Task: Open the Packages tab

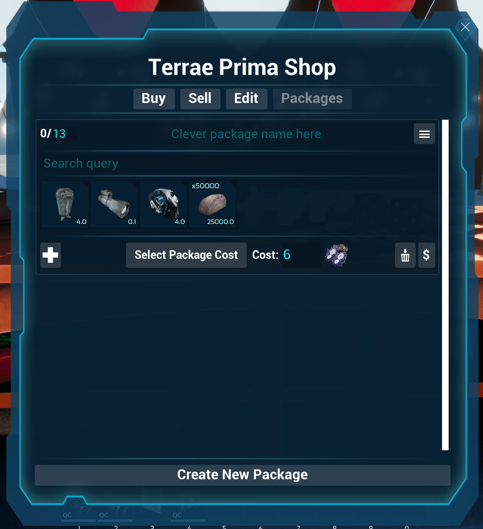Action: tap(312, 99)
